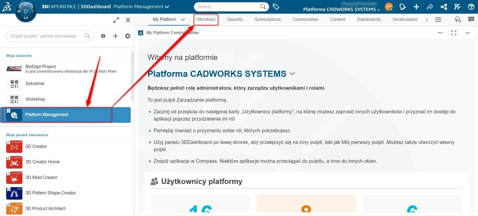Open the tag icon beside search

pos(276,7)
